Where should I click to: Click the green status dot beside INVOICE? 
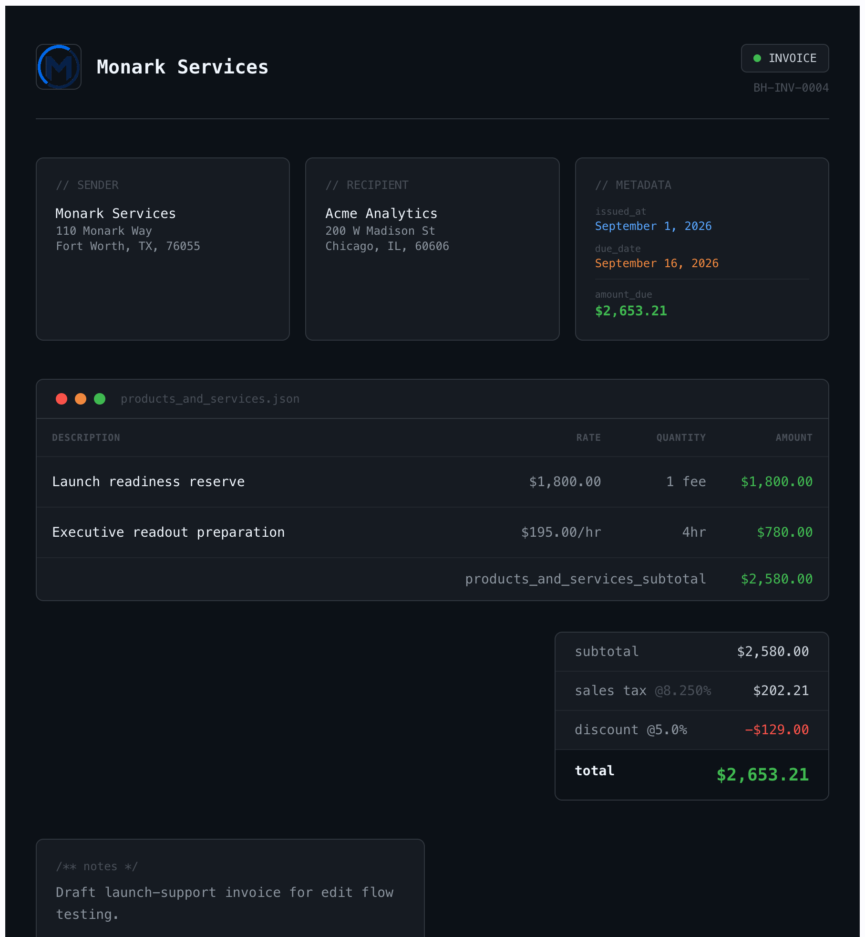click(x=757, y=58)
